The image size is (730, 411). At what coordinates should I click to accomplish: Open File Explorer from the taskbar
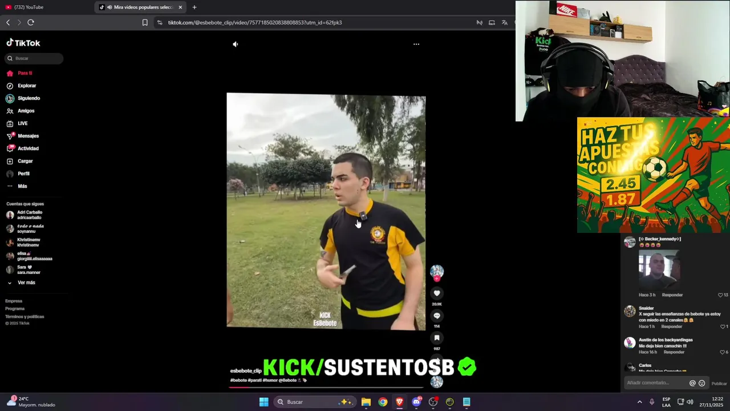click(x=366, y=402)
